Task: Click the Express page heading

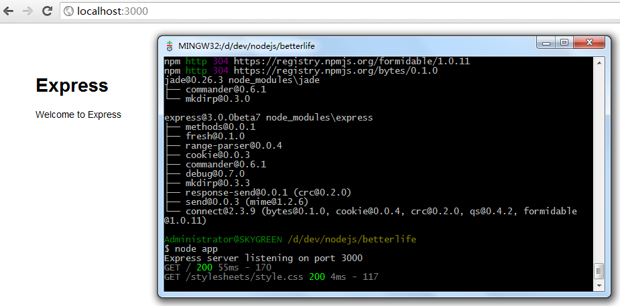Action: click(72, 85)
